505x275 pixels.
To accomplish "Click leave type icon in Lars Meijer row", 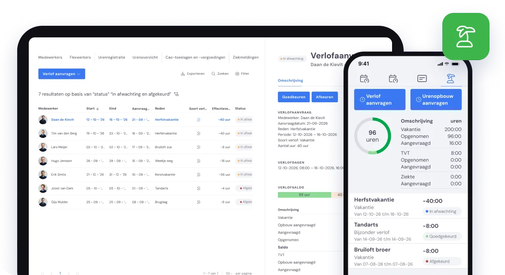I will coord(199,147).
